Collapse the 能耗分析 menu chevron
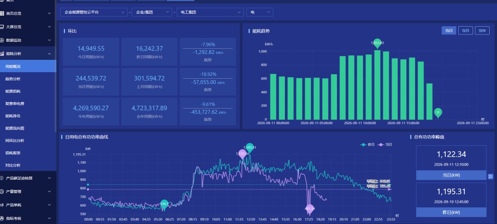This screenshot has height=224, width=497. (x=49, y=54)
